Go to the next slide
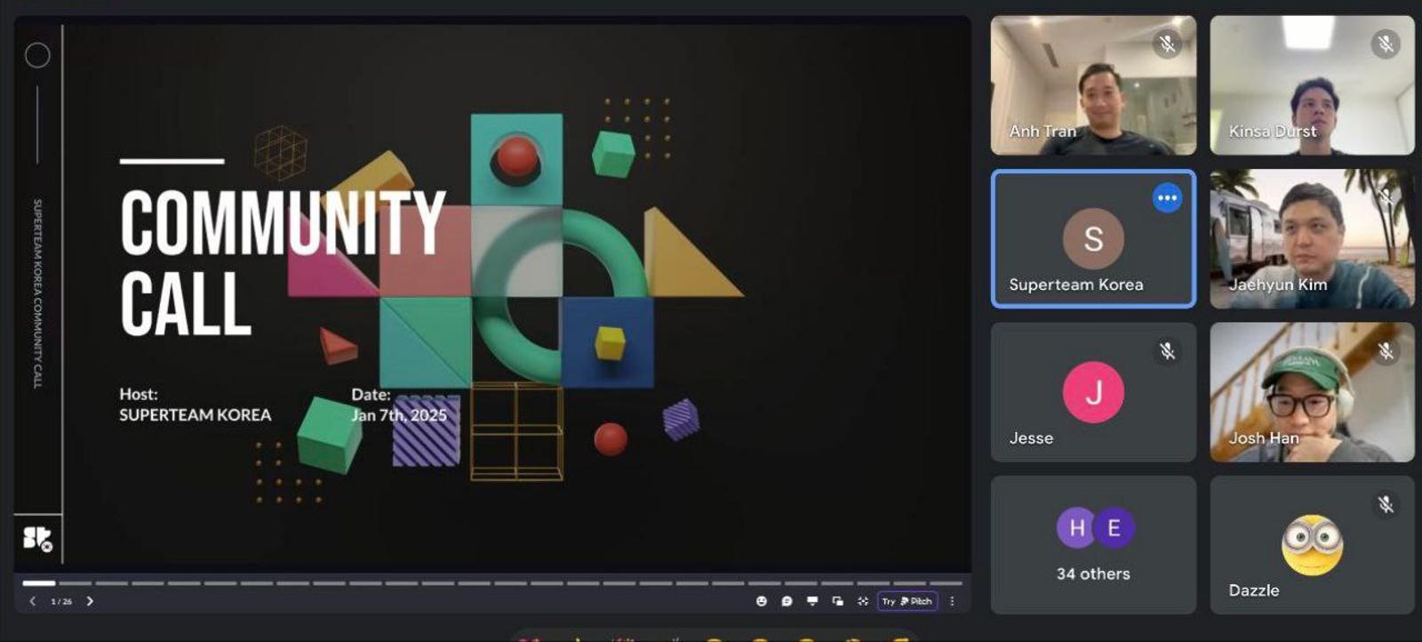Screen dimensions: 1422x642 90,601
